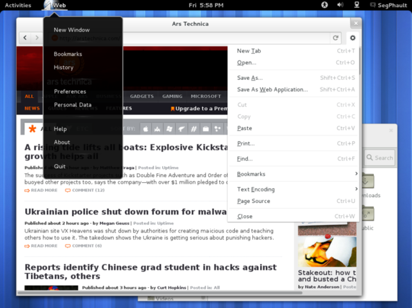Filter stories by the Windows logo icon
The image size is (412, 308).
point(169,129)
